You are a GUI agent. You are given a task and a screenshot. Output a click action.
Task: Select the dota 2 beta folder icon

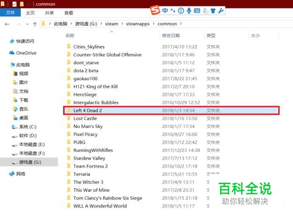69,71
